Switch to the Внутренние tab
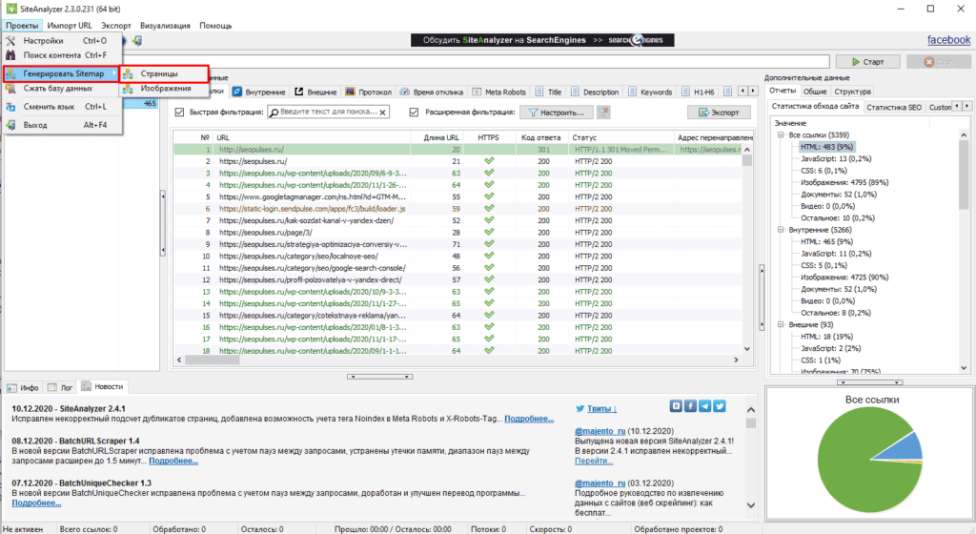This screenshot has width=976, height=534. 259,92
